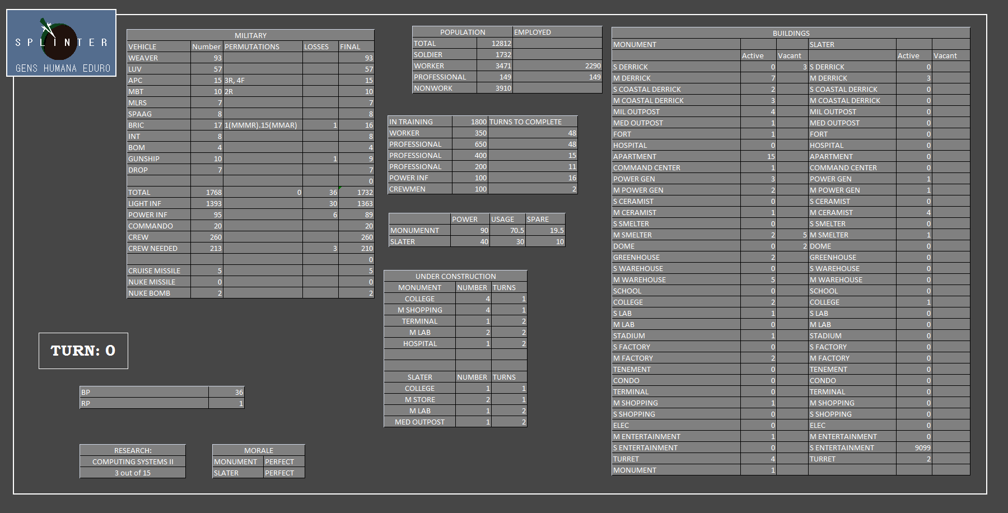Viewport: 1008px width, 513px height.
Task: Click the EMPLOYED header cell
Action: coord(557,32)
